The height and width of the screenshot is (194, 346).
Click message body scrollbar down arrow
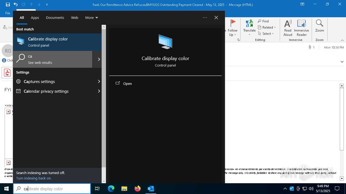[x=342, y=178]
